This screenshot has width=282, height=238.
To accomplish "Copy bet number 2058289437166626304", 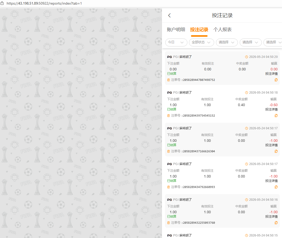I will pos(276,151).
